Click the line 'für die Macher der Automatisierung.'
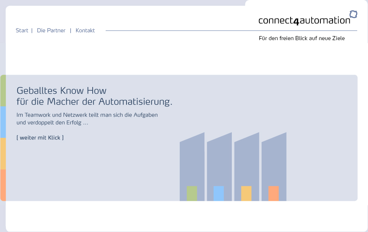This screenshot has width=368, height=232. (95, 102)
